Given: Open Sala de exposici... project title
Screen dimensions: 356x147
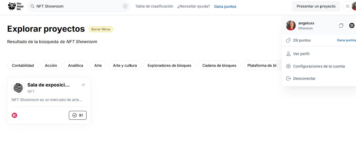Looking at the screenshot, I should click(49, 85).
